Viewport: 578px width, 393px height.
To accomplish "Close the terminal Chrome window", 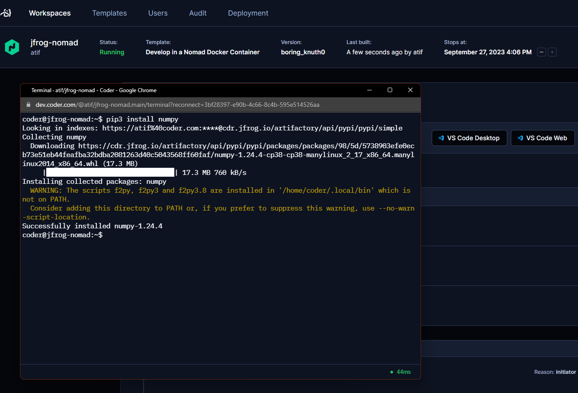I will click(410, 90).
